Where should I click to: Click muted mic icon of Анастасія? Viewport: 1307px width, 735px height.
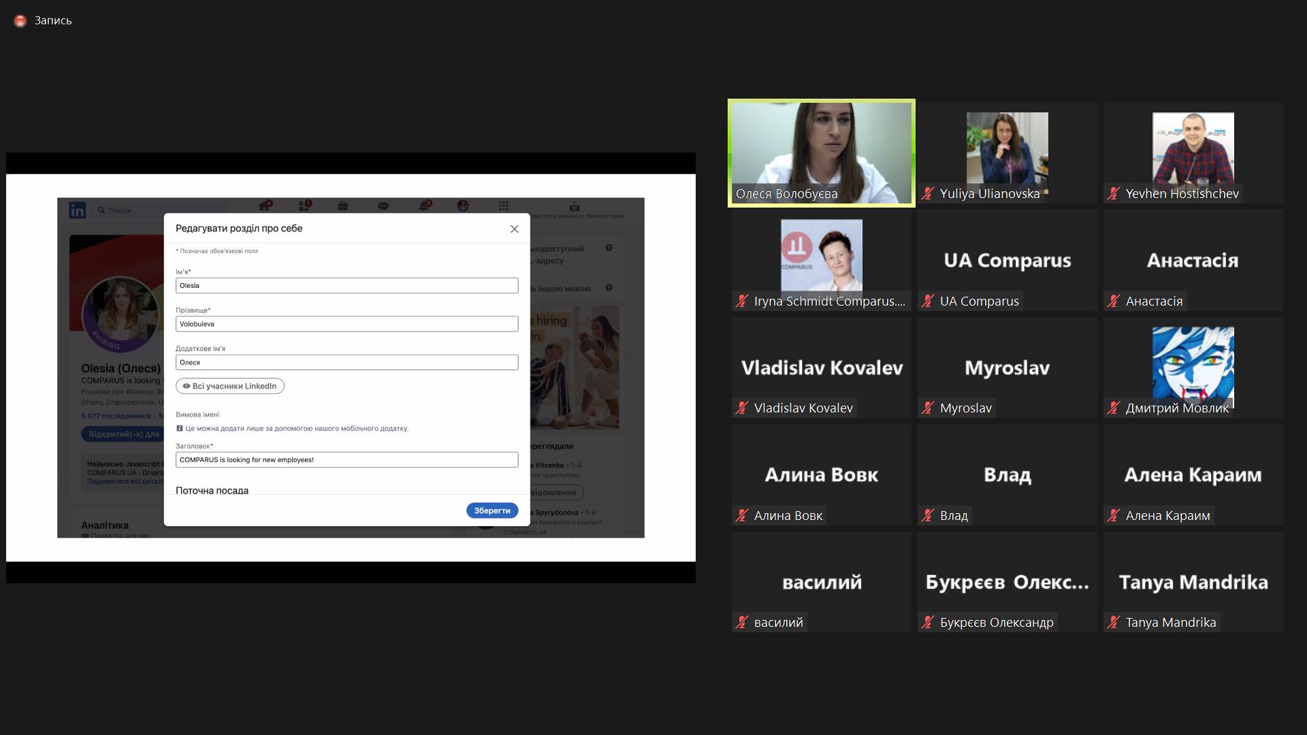[1114, 301]
